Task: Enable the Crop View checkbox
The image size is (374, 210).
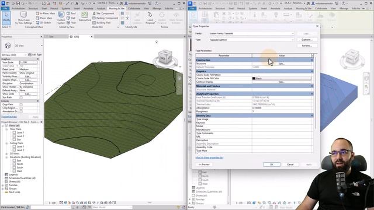Action: pos(21,104)
